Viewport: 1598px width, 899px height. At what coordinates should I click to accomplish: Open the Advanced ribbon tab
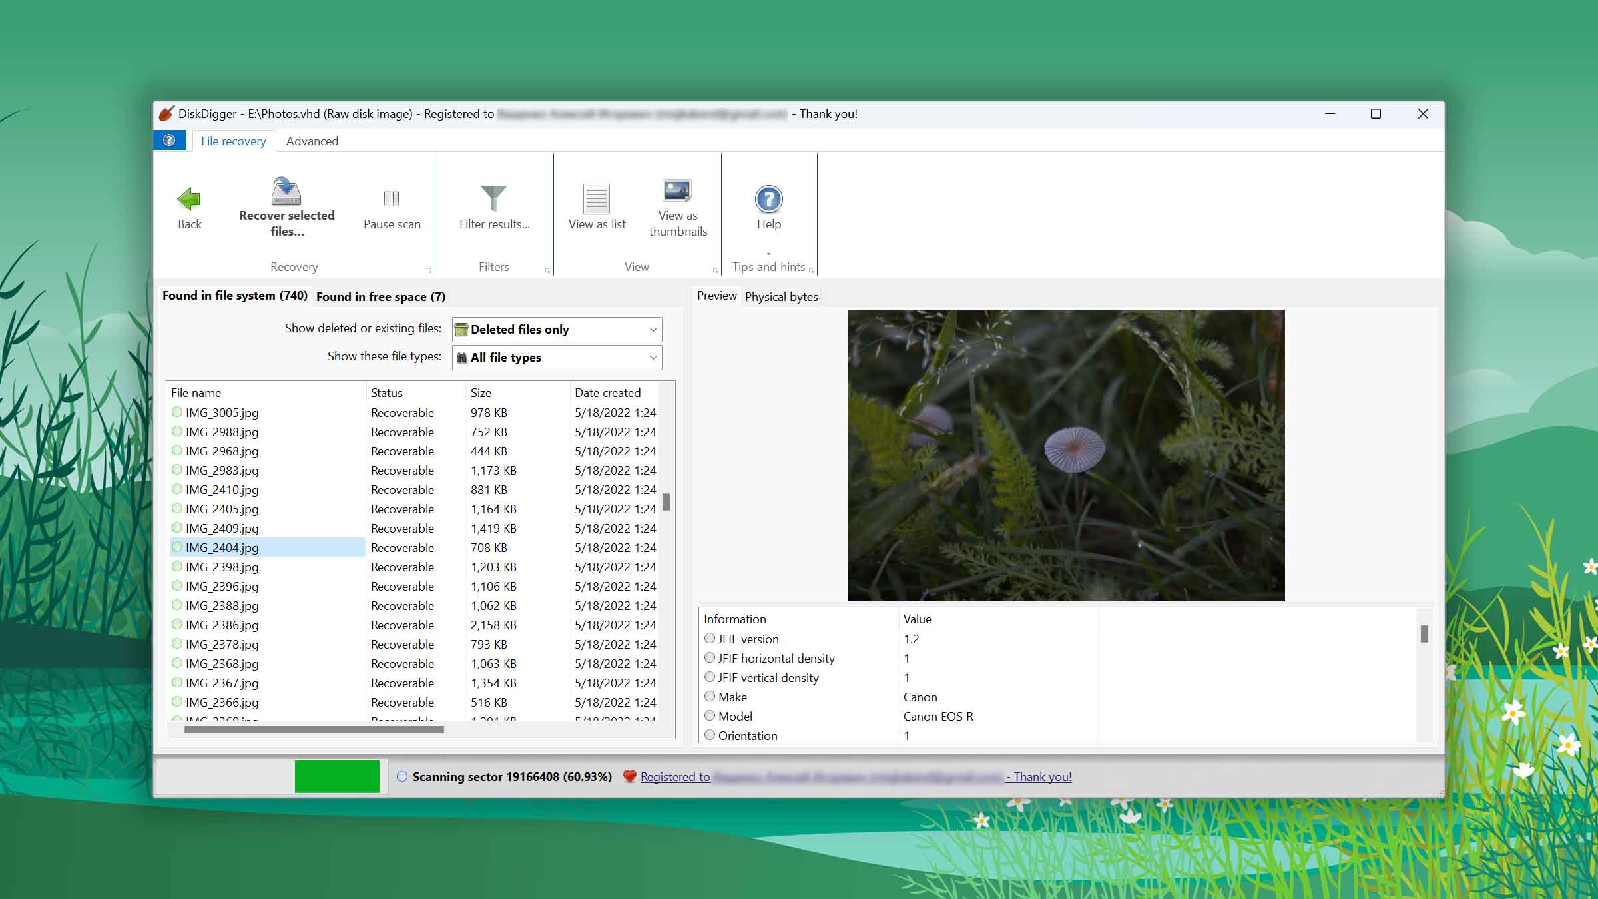[312, 141]
